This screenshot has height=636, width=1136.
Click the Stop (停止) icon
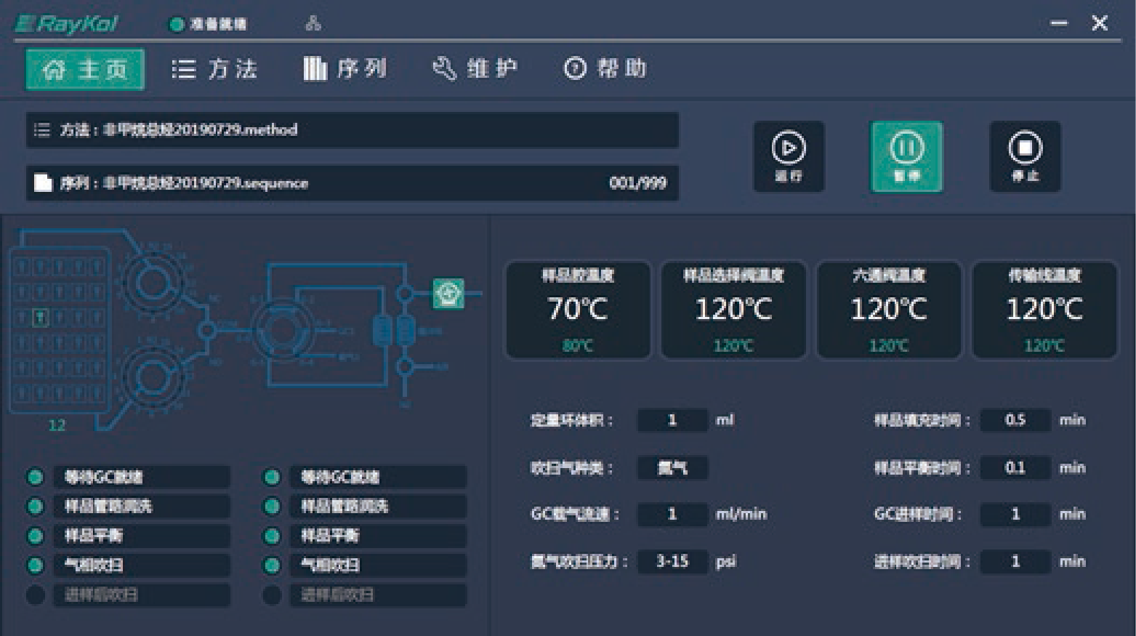pyautogui.click(x=1025, y=150)
